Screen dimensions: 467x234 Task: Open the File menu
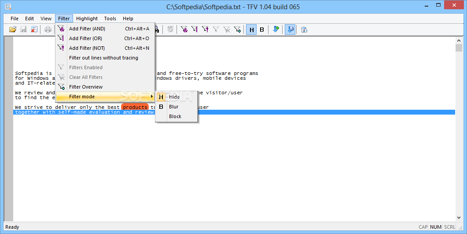(14, 19)
